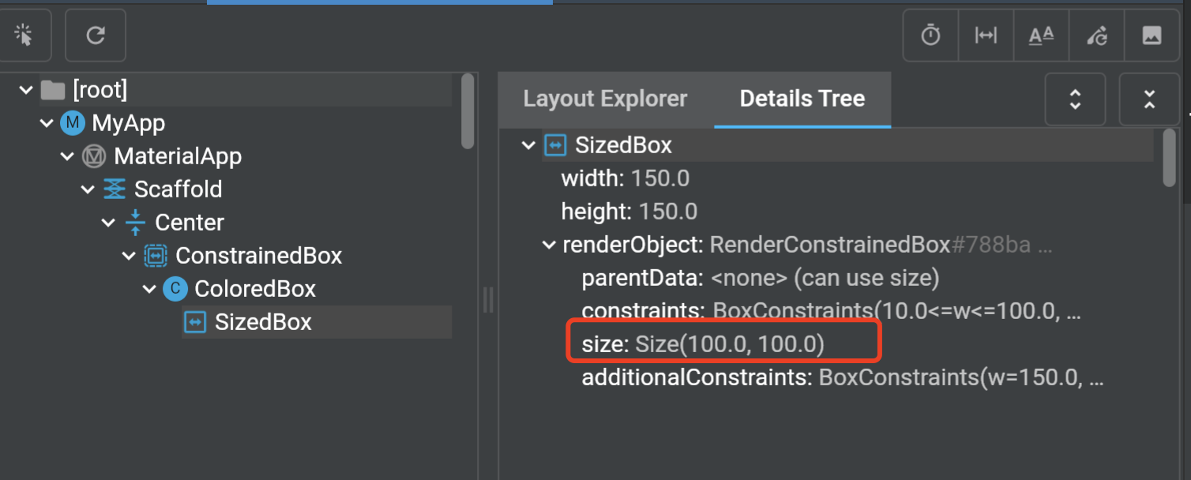Enable Highlight Oversized Images icon

click(x=1152, y=36)
